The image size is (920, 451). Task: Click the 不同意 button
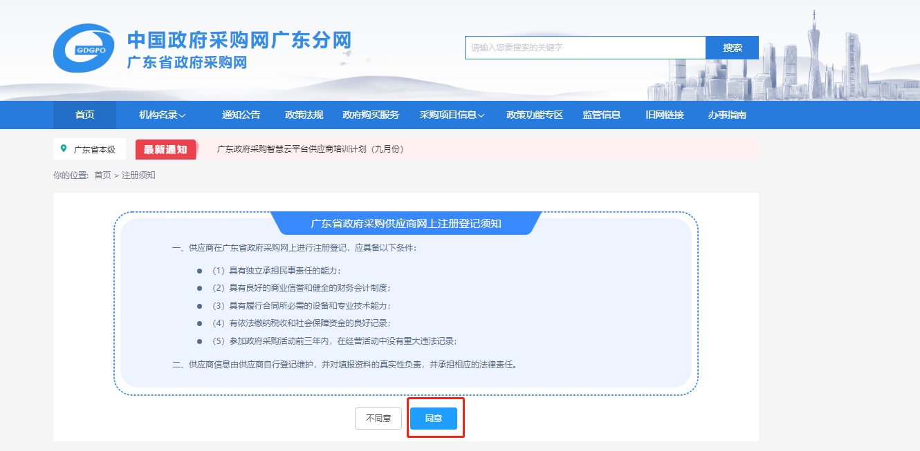378,419
